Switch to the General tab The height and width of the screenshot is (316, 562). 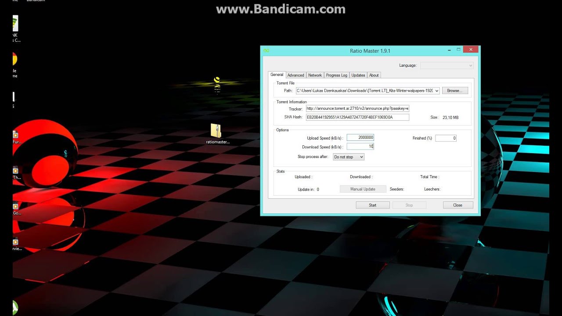click(x=277, y=75)
